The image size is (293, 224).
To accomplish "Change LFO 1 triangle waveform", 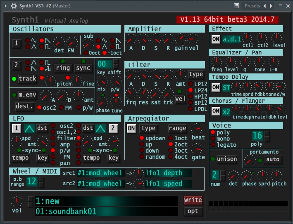I will (x=29, y=129).
